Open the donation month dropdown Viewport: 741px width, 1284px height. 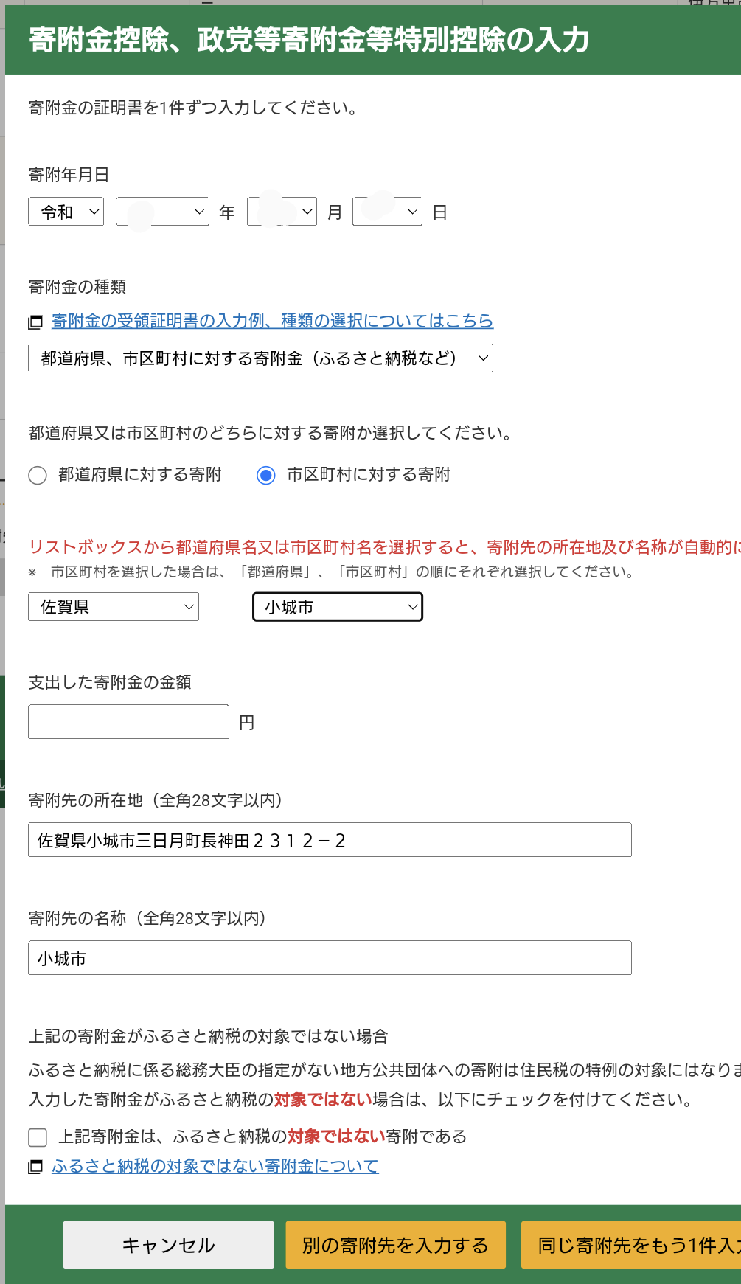click(x=282, y=212)
